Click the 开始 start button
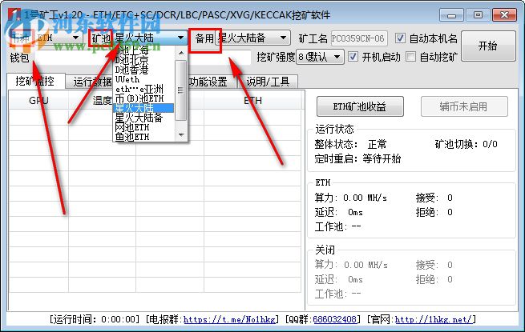 pyautogui.click(x=488, y=46)
